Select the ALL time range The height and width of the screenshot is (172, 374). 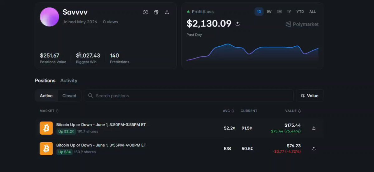click(x=313, y=12)
